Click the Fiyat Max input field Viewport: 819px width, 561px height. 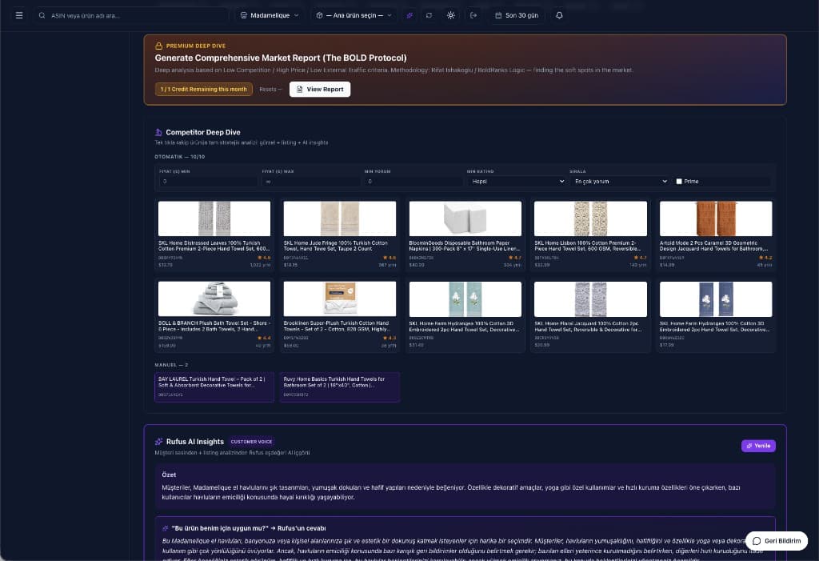click(311, 182)
